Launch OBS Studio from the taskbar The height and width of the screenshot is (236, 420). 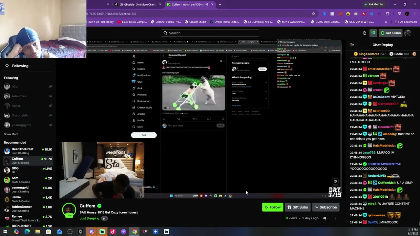pos(70,232)
